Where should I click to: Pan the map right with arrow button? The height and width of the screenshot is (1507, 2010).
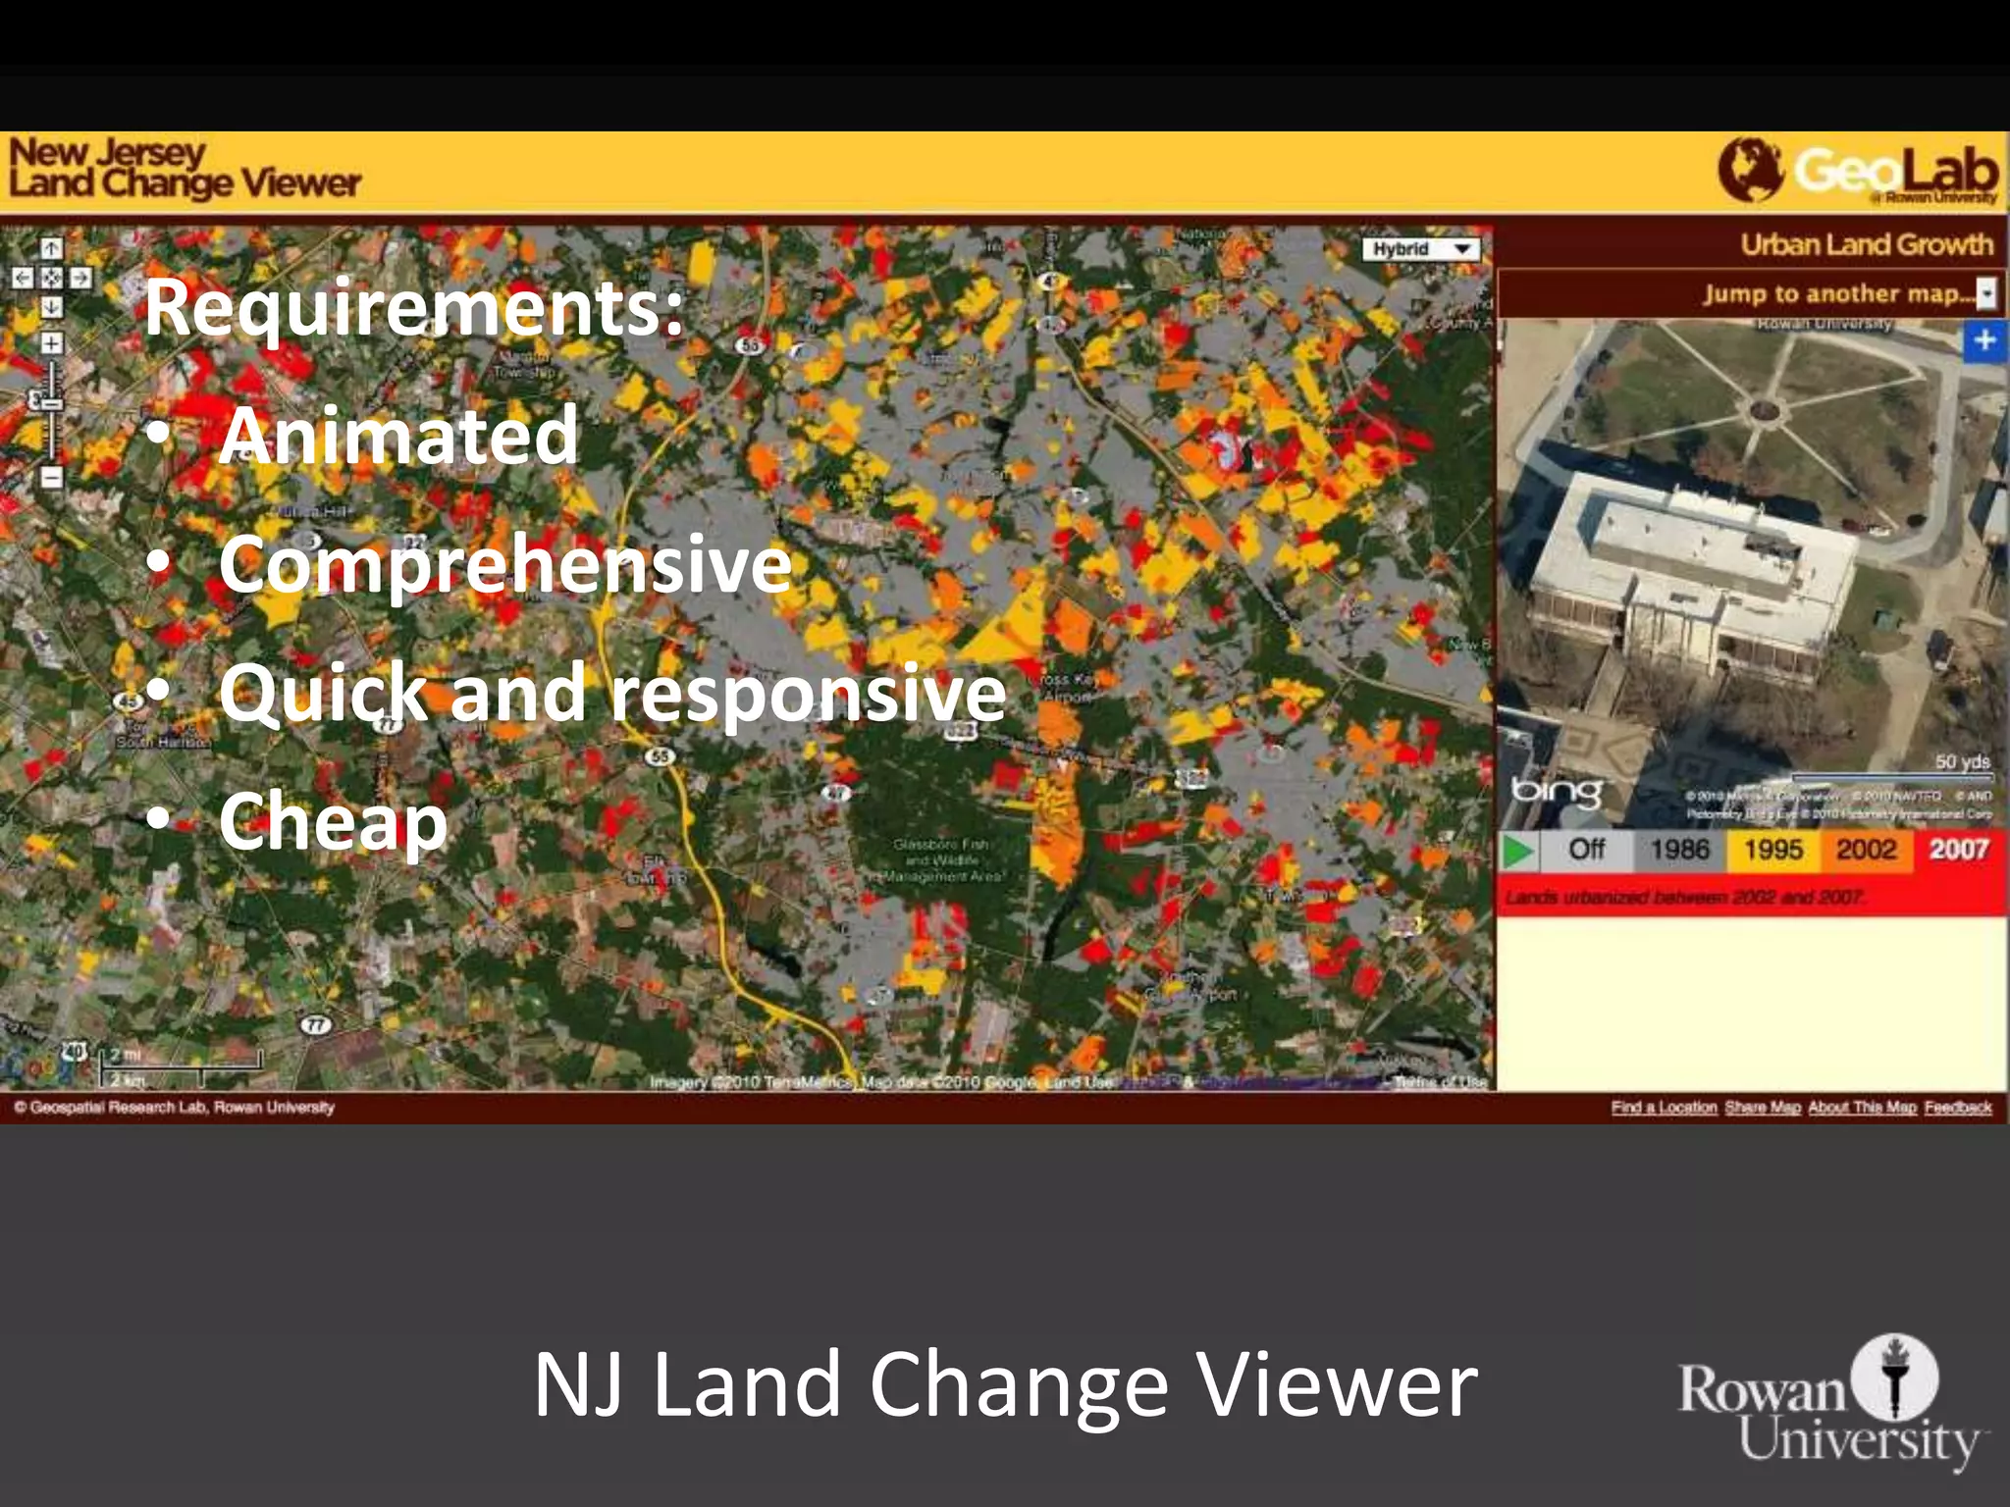[80, 278]
